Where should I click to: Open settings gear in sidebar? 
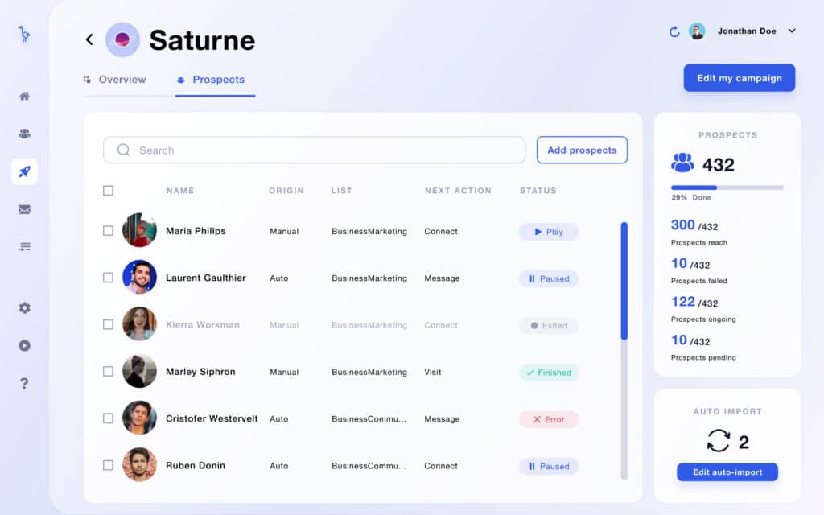pyautogui.click(x=24, y=307)
